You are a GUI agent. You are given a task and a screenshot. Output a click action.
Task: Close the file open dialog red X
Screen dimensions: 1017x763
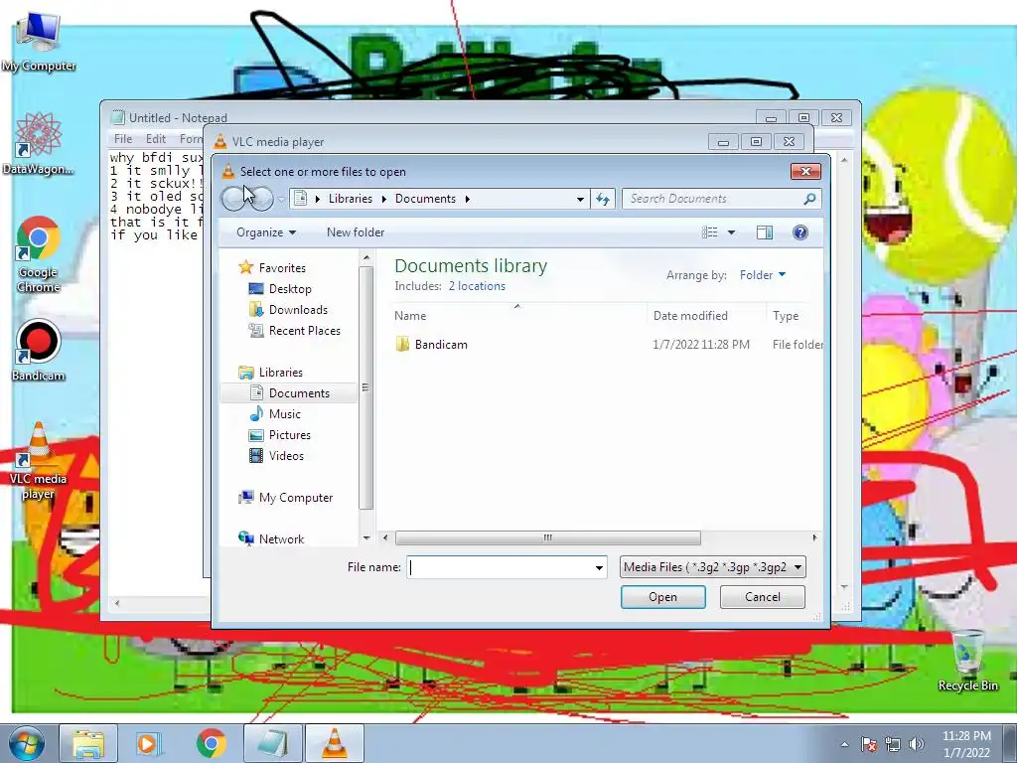coord(806,171)
